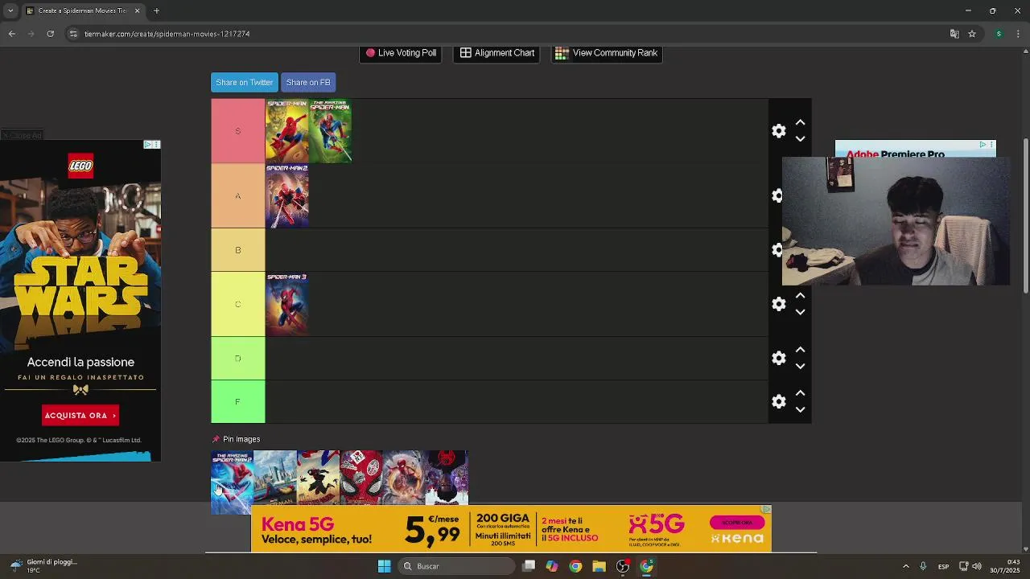Move F tier row up
Viewport: 1030px width, 579px height.
800,393
